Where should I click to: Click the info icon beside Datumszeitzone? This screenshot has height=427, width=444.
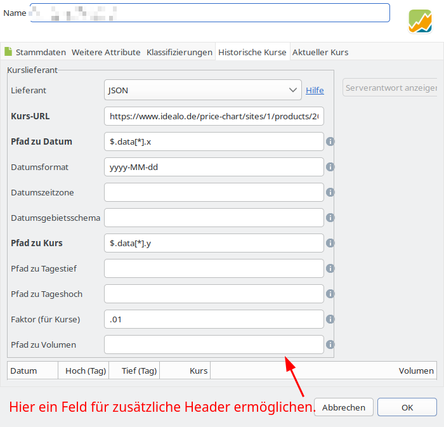click(330, 192)
